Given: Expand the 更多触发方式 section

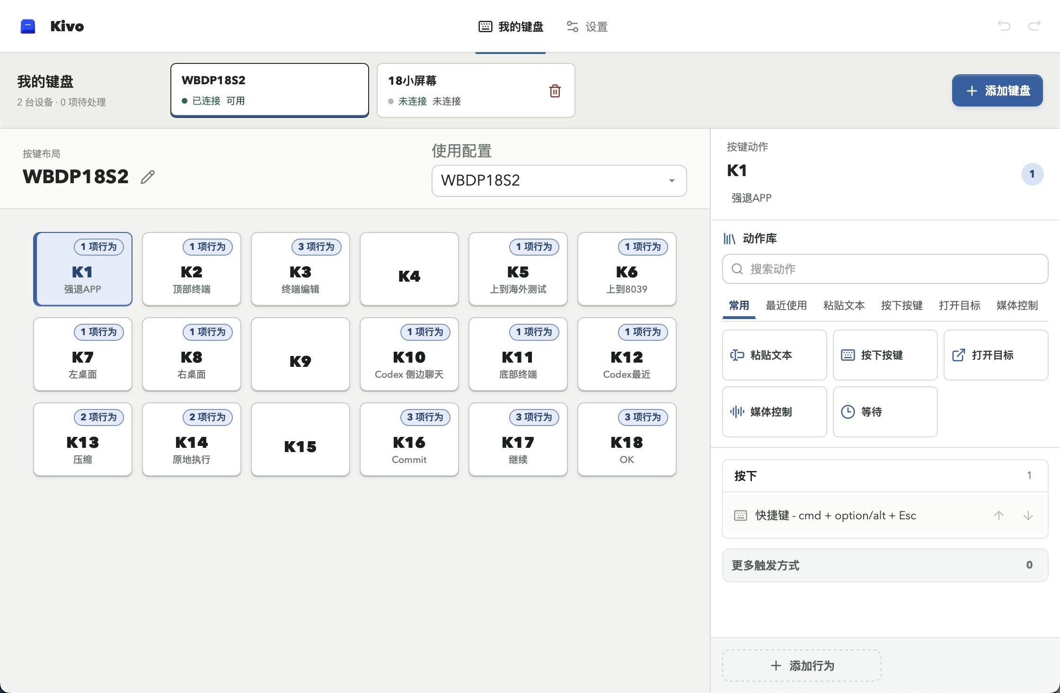Looking at the screenshot, I should 885,565.
